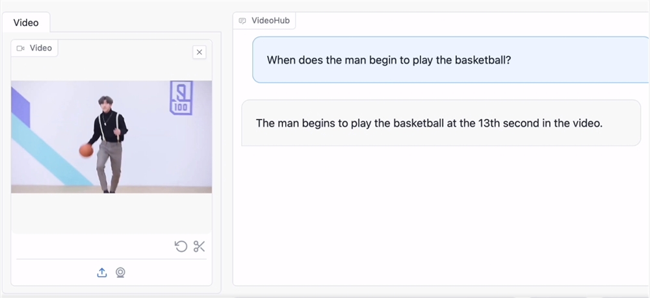Select the user question about basketball
The image size is (650, 298).
(x=389, y=60)
